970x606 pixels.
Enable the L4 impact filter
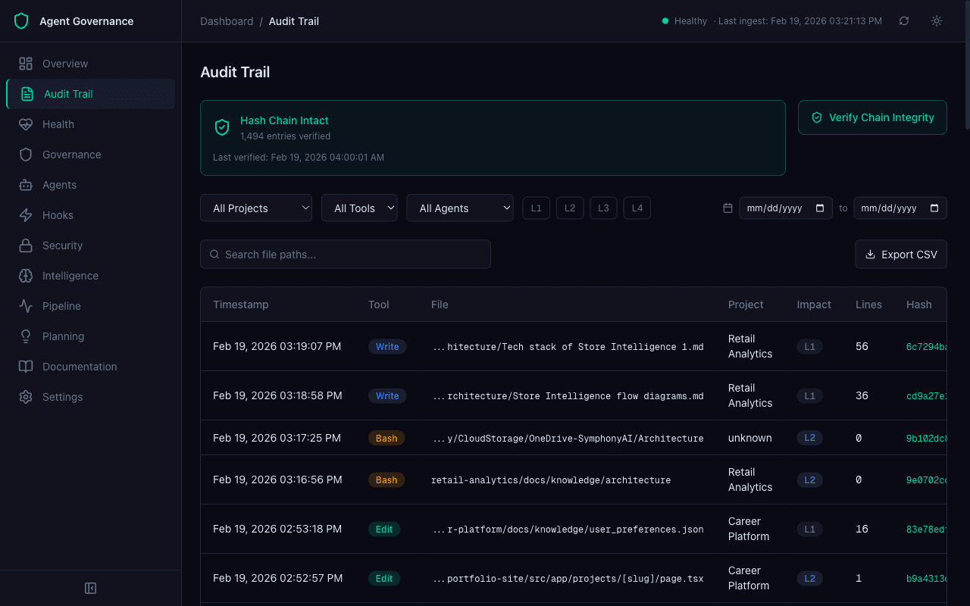(x=637, y=208)
